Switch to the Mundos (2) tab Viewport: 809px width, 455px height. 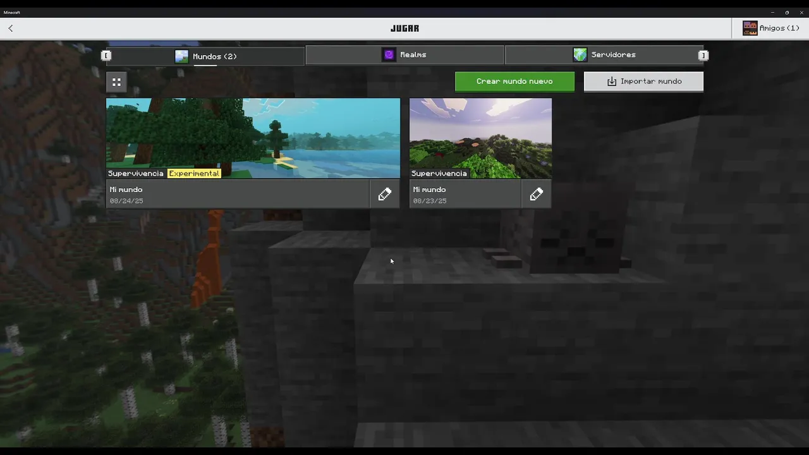[x=205, y=56]
